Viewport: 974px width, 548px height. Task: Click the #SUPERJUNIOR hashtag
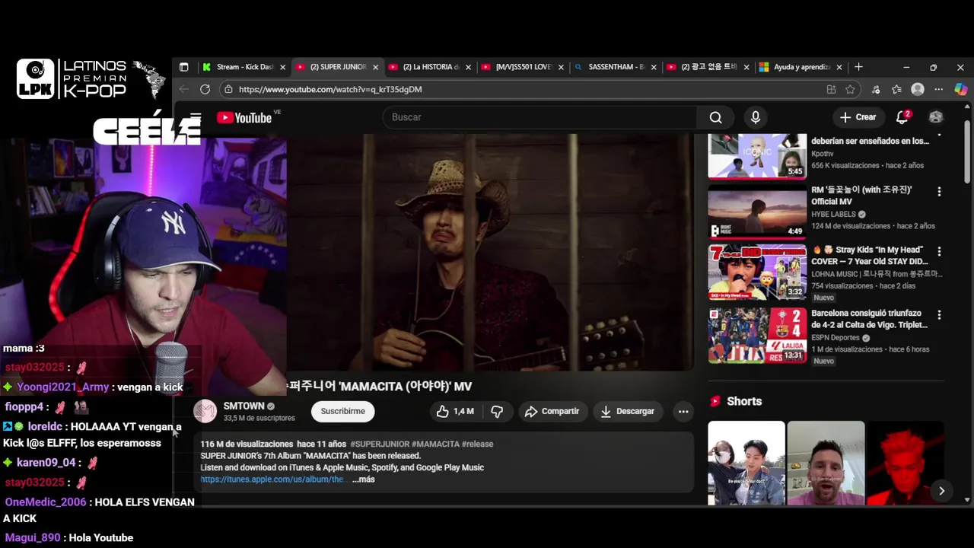(380, 444)
